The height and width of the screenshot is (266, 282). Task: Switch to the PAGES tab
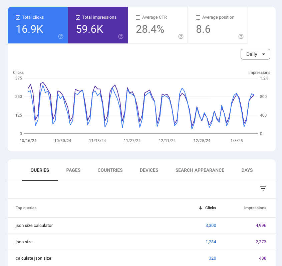(73, 170)
